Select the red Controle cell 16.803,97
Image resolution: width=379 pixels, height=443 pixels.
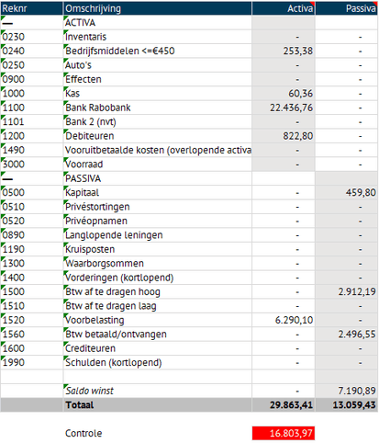point(284,433)
